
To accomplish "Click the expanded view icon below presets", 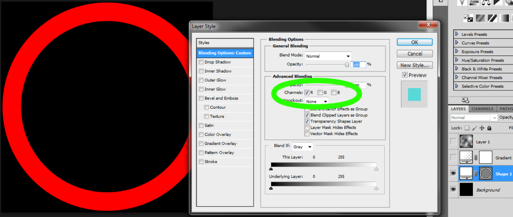I will click(465, 100).
